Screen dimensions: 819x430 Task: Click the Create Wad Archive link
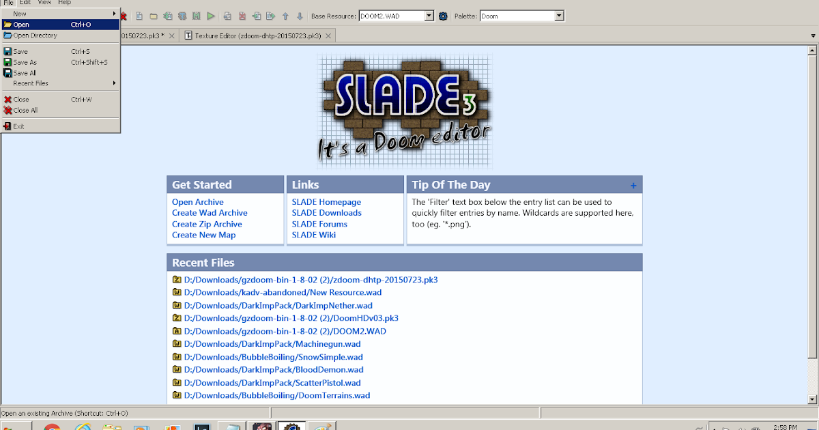pyautogui.click(x=210, y=213)
